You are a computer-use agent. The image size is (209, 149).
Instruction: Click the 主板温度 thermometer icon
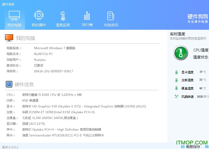pos(176,80)
